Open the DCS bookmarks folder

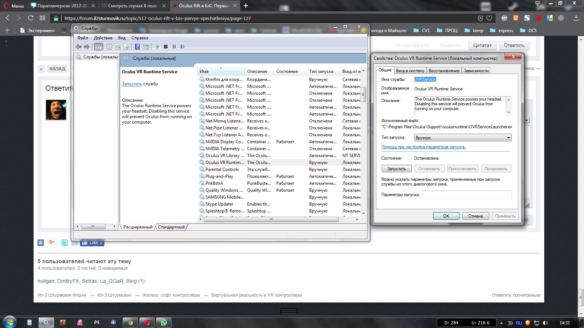click(x=528, y=31)
